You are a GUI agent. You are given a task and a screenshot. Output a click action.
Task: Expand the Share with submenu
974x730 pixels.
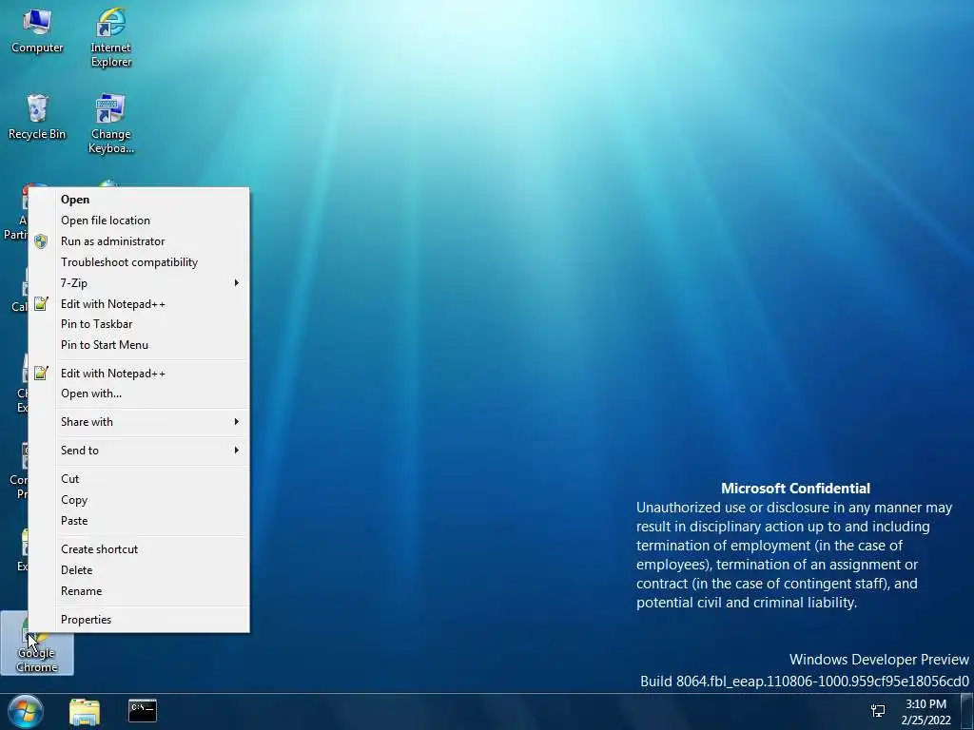pyautogui.click(x=139, y=422)
